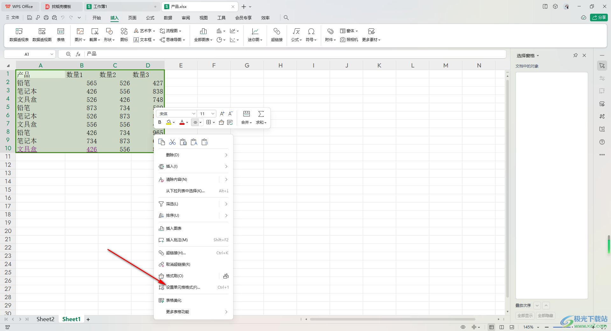Screen dimensions: 611x331
Task: Open the Name Box dropdown showing A1
Action: tap(52, 54)
